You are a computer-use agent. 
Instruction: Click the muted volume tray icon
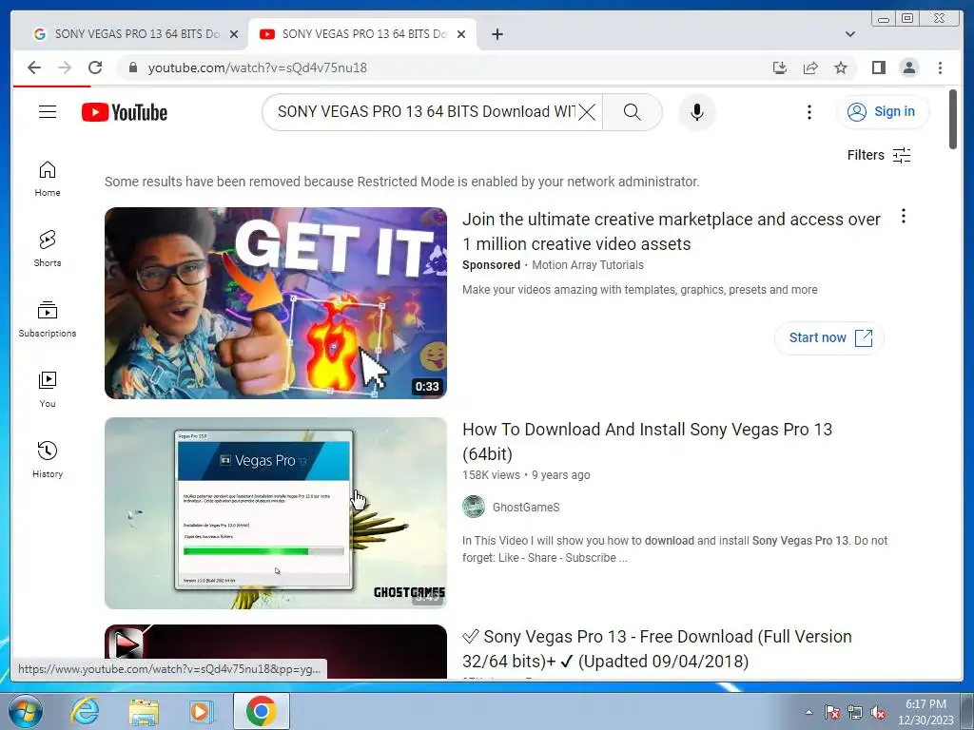tap(878, 712)
